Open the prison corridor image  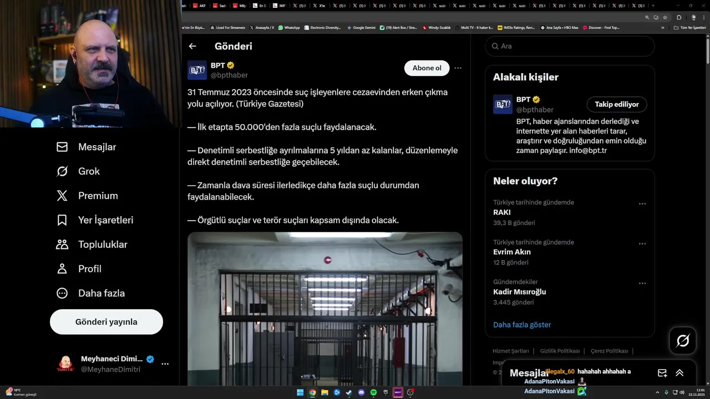tap(324, 308)
